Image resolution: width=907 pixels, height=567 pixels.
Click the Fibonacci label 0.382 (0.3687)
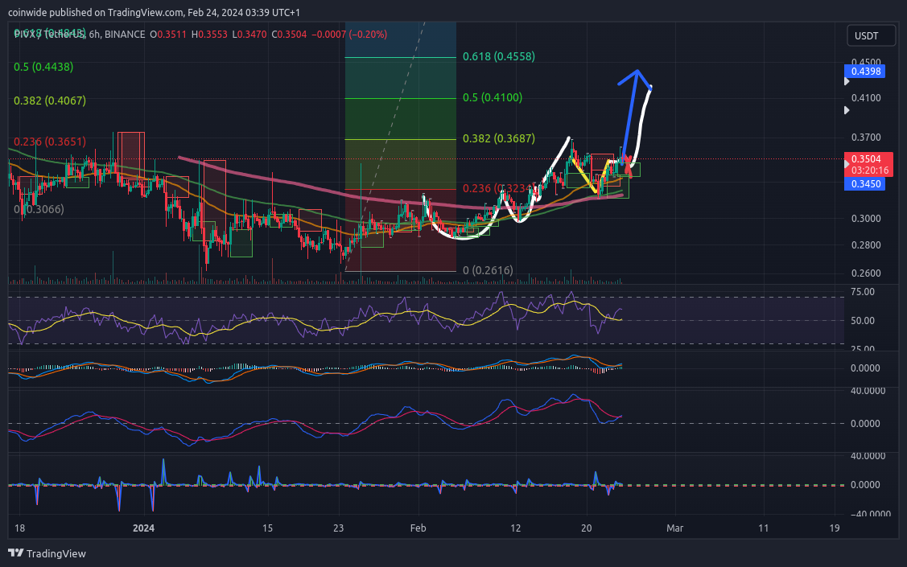[x=499, y=138]
